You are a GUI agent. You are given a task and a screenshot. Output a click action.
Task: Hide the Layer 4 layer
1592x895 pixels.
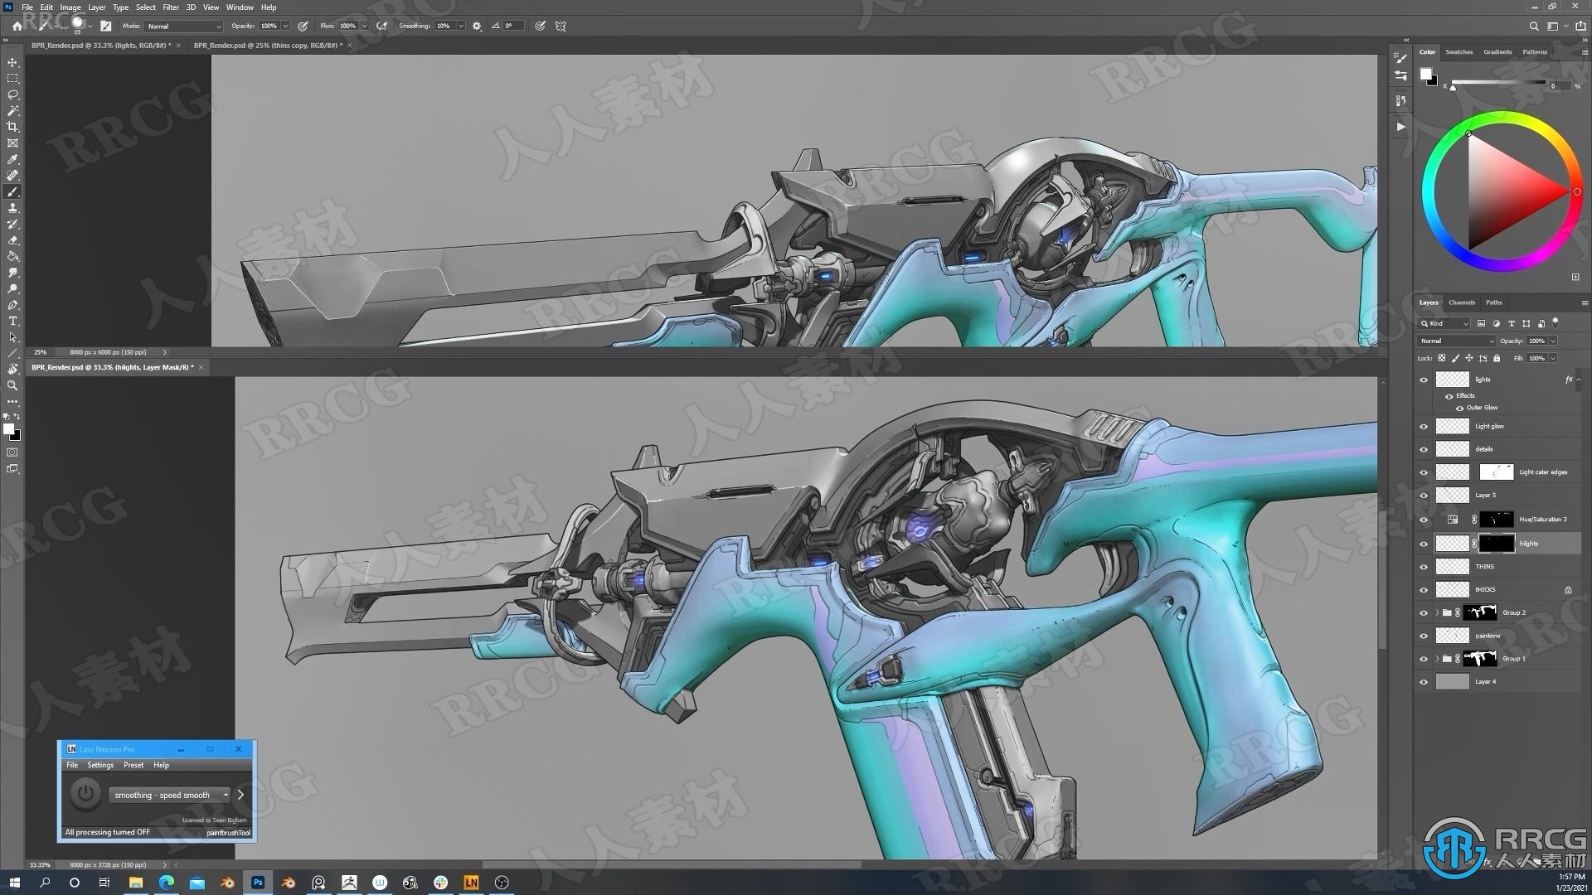coord(1424,682)
